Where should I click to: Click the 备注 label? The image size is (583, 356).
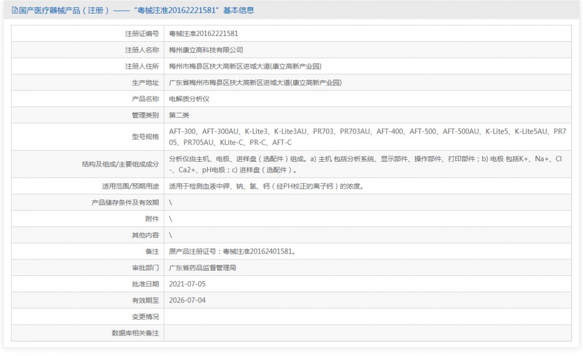(x=152, y=252)
